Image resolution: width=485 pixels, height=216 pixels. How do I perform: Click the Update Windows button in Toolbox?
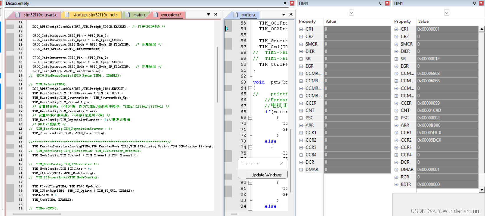point(266,175)
